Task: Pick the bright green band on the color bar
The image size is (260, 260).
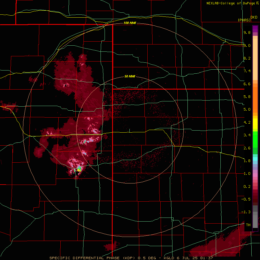Action: click(255, 140)
